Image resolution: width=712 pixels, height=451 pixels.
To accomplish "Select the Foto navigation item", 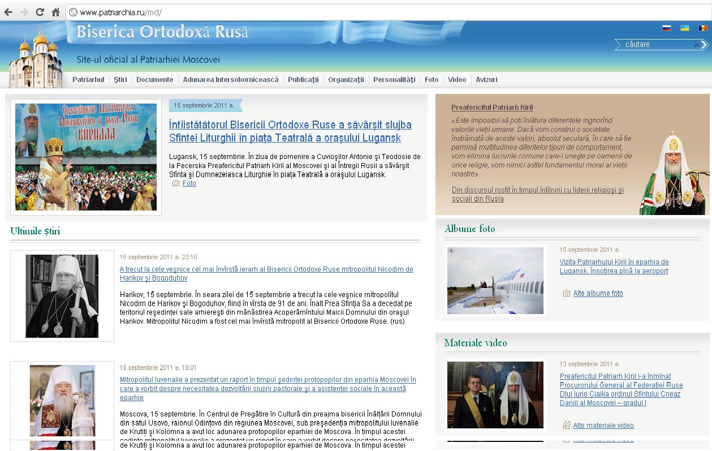I will point(431,80).
